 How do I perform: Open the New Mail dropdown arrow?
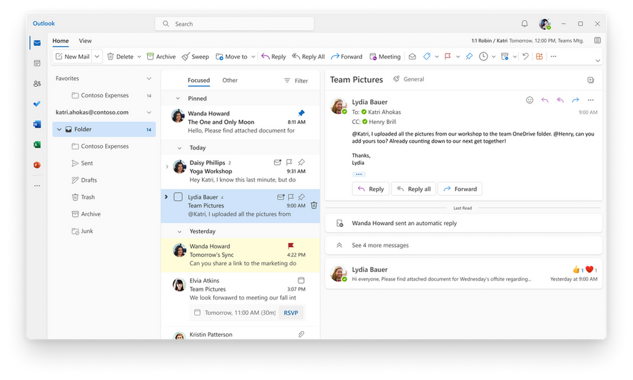pyautogui.click(x=97, y=56)
